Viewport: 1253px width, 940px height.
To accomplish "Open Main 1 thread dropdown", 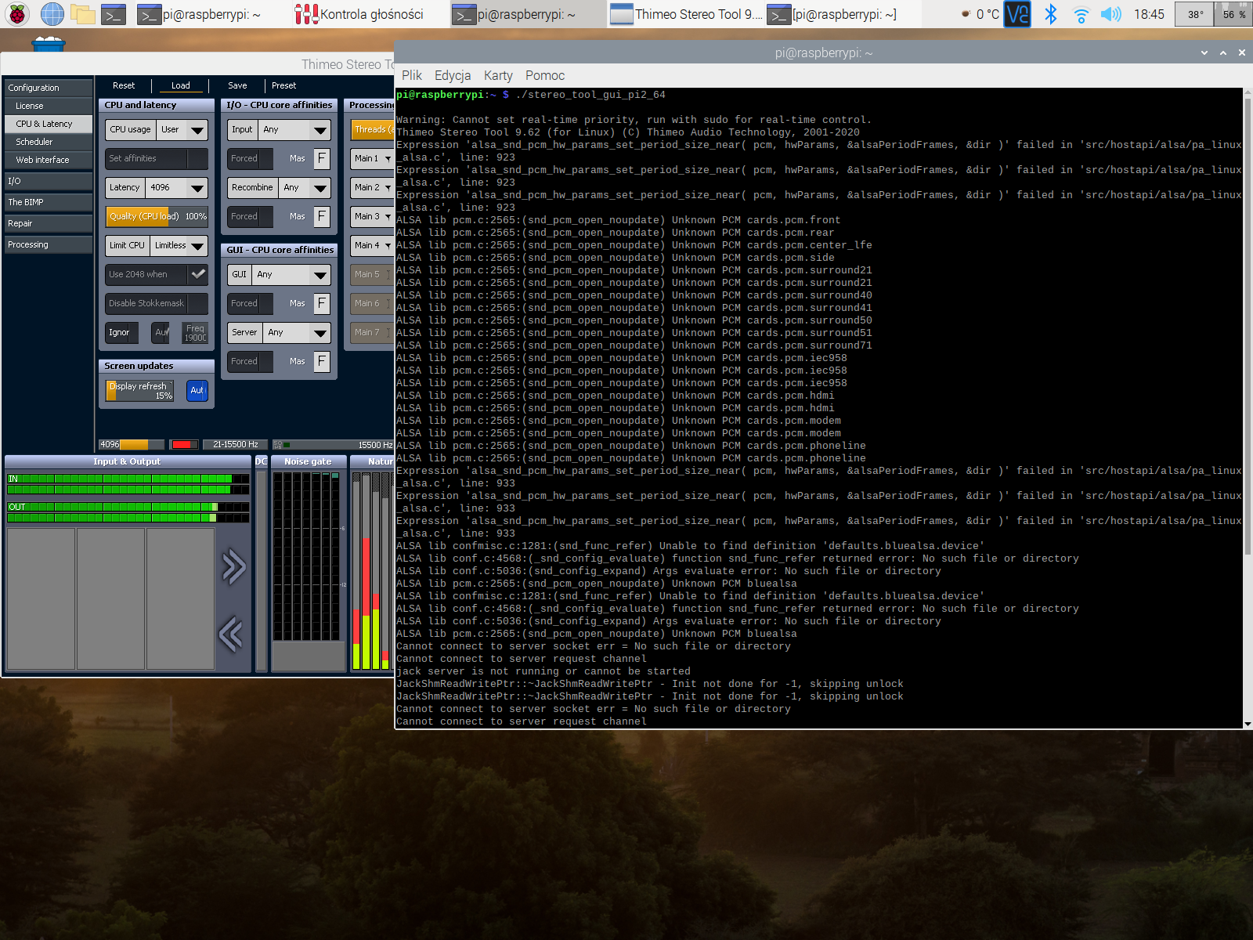I will pos(372,158).
